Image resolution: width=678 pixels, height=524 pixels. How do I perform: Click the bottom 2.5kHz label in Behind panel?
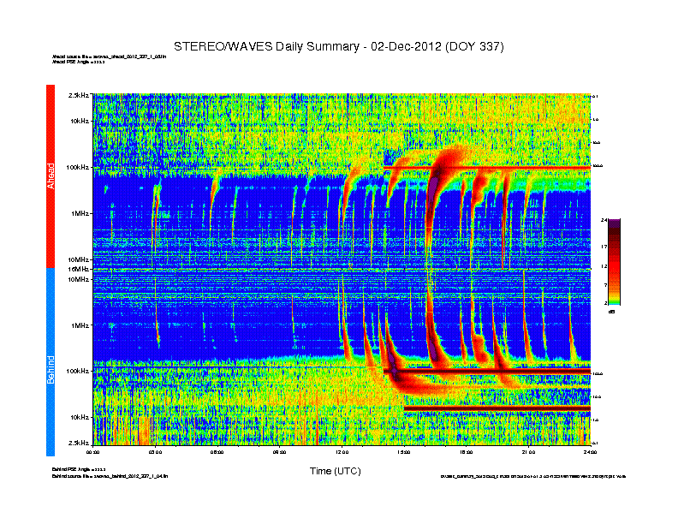[79, 443]
